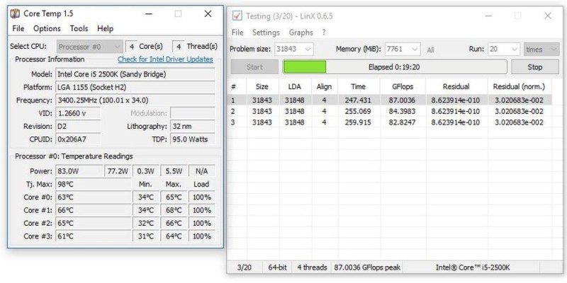
Task: Click the TDP field 95.0 Watts
Action: pyautogui.click(x=193, y=139)
